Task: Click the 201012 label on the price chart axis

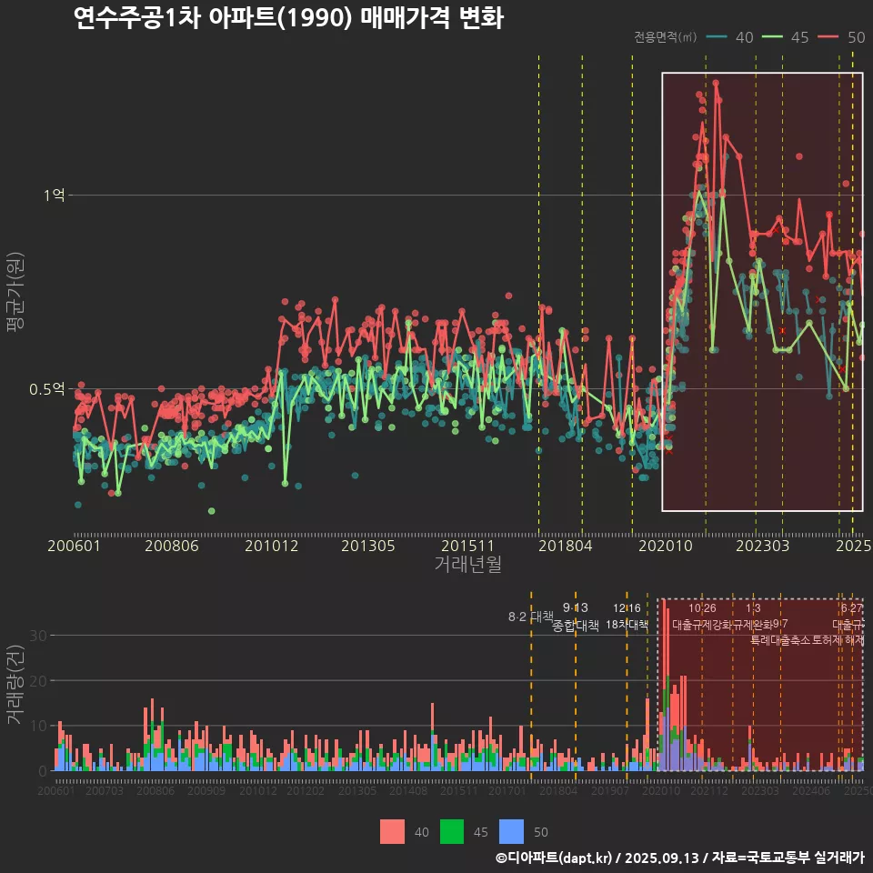Action: [272, 546]
